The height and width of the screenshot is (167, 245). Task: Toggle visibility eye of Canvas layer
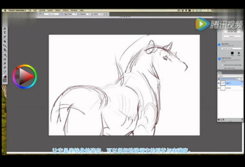click(219, 88)
